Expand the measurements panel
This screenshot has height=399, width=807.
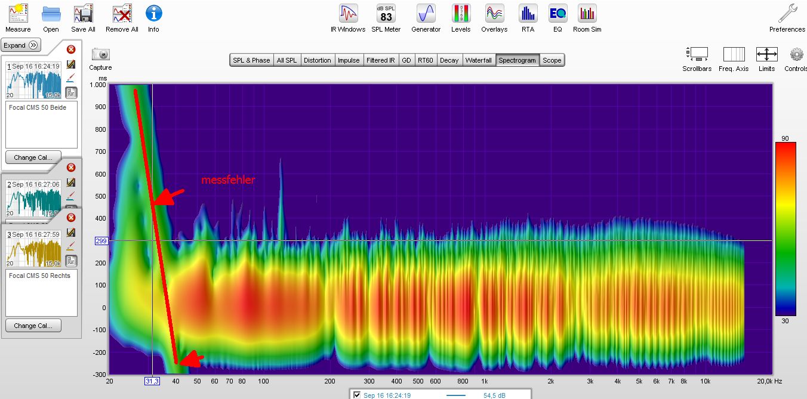(x=20, y=45)
